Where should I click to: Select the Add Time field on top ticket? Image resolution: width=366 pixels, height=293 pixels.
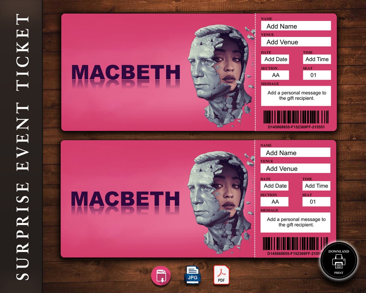pos(317,59)
